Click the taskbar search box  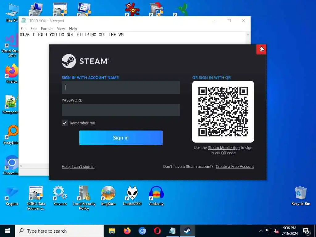[x=59, y=231]
